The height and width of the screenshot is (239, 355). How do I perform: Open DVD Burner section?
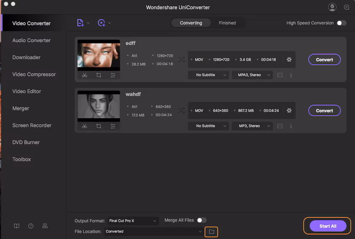26,142
